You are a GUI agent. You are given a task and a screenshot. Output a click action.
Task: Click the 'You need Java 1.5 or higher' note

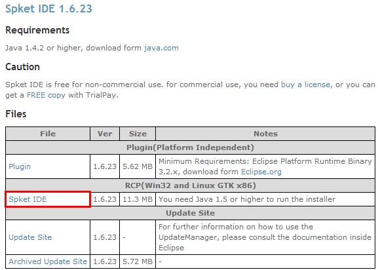click(x=247, y=199)
